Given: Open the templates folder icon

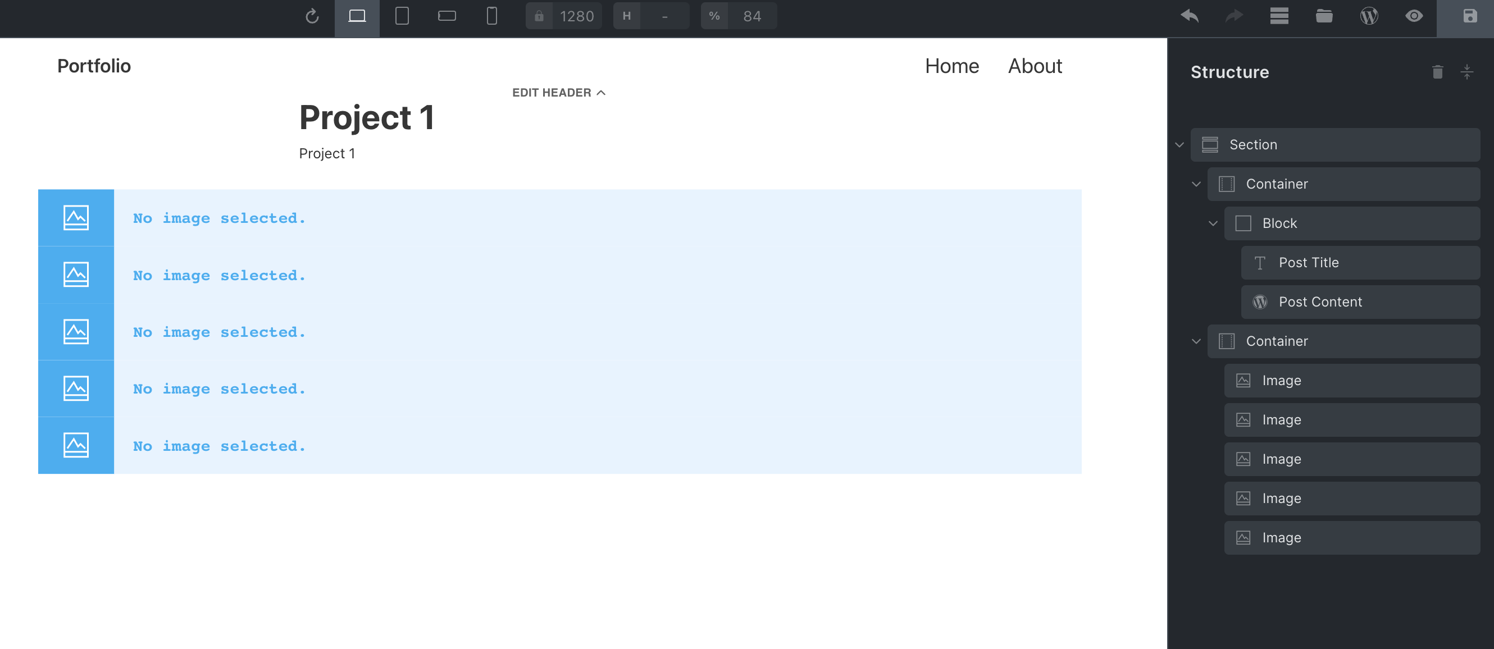Looking at the screenshot, I should (1324, 16).
